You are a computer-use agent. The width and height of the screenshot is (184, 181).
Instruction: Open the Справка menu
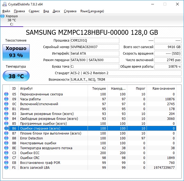(70, 11)
